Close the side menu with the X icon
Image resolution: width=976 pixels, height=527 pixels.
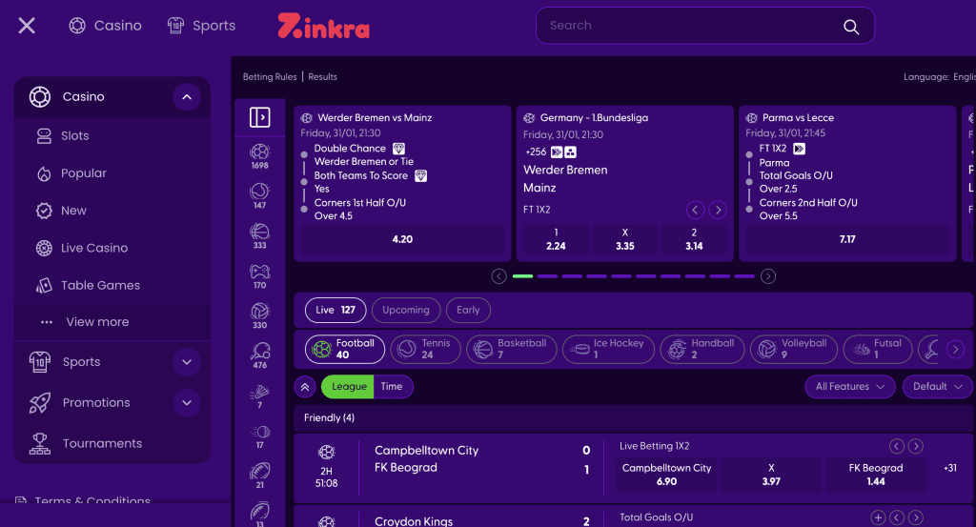(27, 26)
